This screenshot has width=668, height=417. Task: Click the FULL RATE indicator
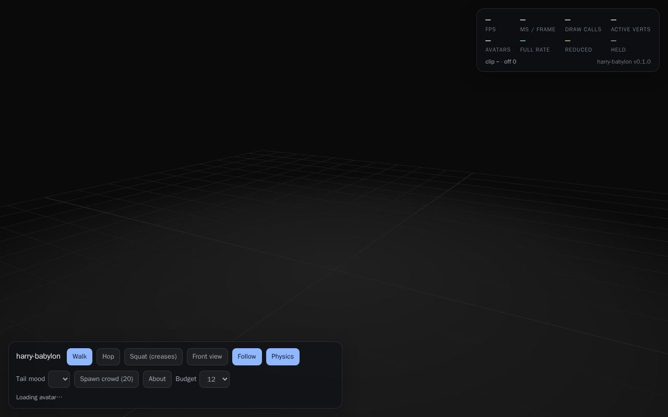pos(535,45)
